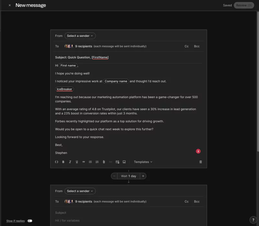The image size is (259, 226).
Task: Click the Saved status text
Action: [227, 5]
